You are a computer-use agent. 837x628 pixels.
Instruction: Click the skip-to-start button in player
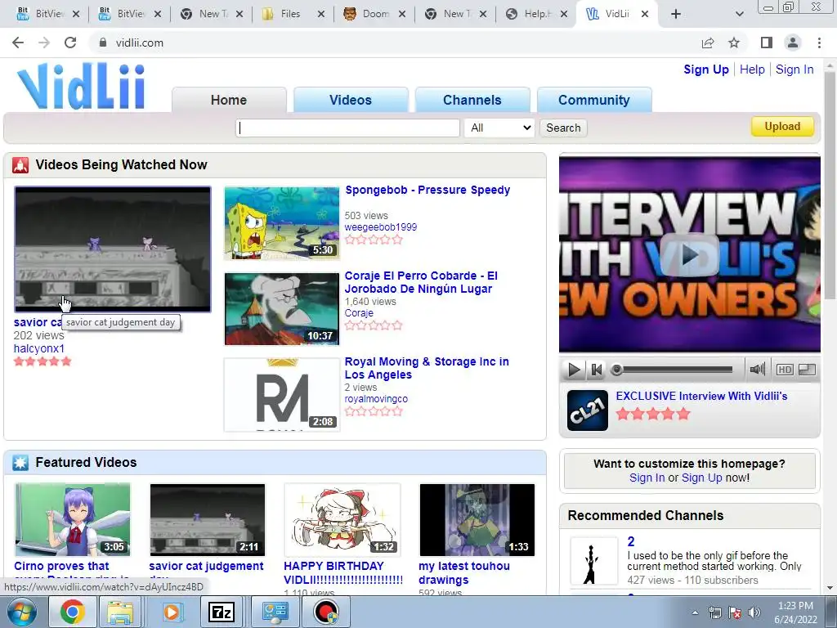[x=597, y=370]
